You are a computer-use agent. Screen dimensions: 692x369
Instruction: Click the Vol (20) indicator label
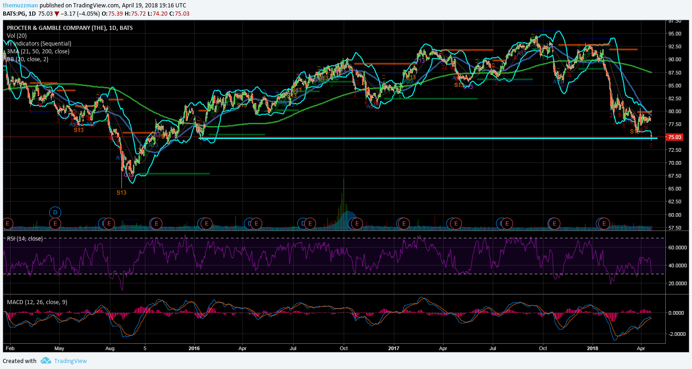16,35
